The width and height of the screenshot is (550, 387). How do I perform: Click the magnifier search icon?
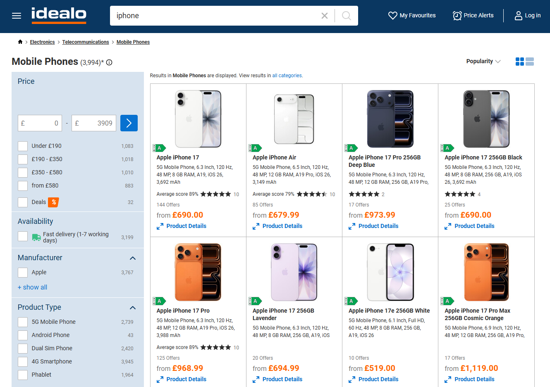coord(347,16)
